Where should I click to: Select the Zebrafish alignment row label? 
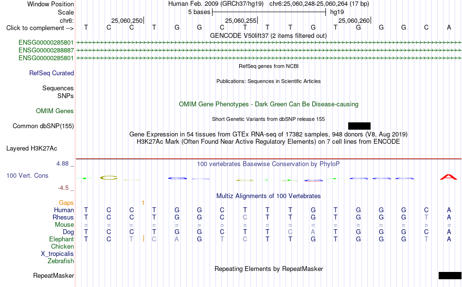point(61,261)
